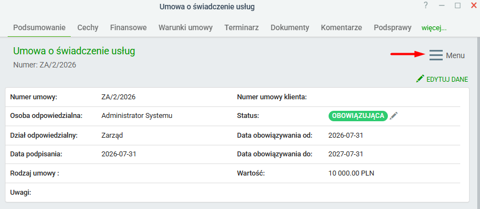Click the green pencil icon beside EDYTUJ DANE

(420, 79)
